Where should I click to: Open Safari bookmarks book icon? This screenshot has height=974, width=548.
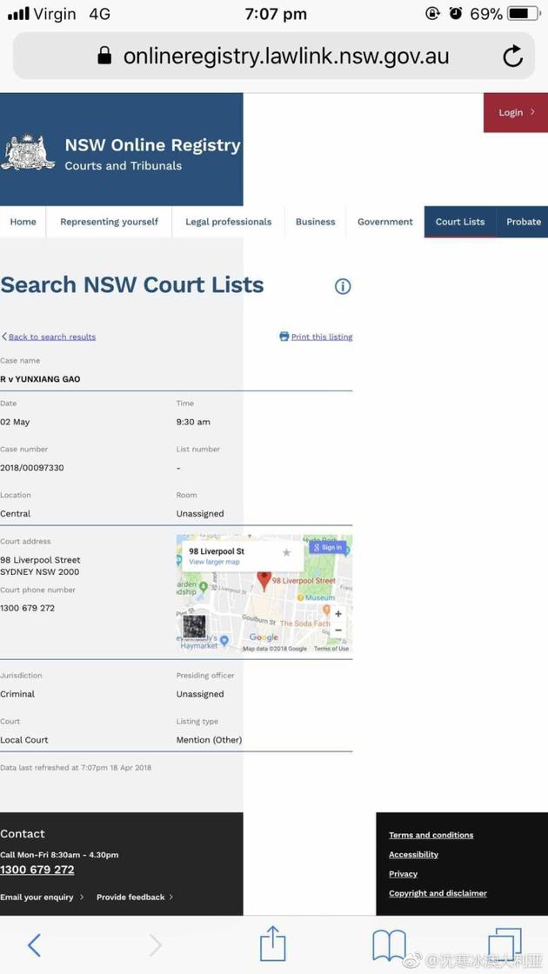[389, 945]
